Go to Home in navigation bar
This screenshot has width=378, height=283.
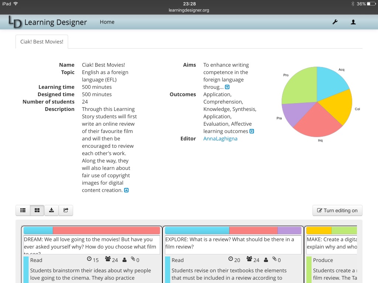click(x=107, y=22)
